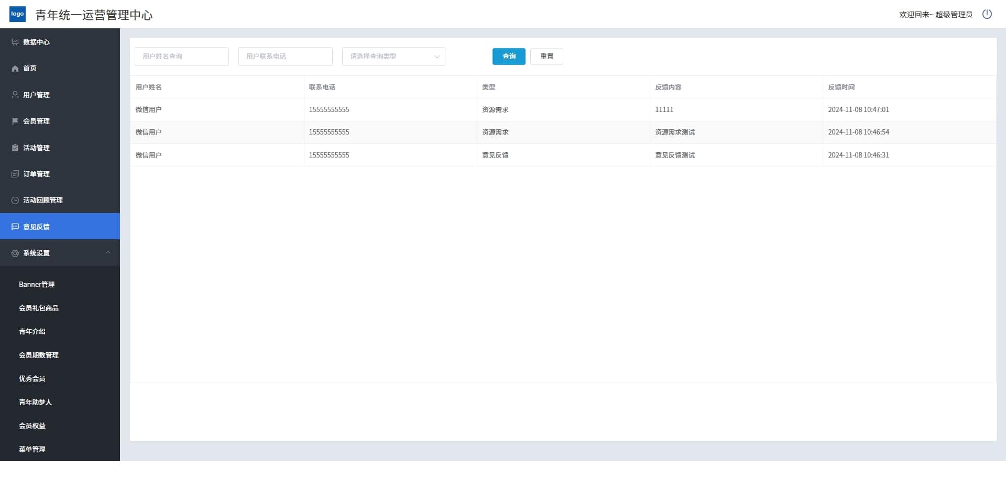Click the 系统设置 gear icon

click(15, 253)
